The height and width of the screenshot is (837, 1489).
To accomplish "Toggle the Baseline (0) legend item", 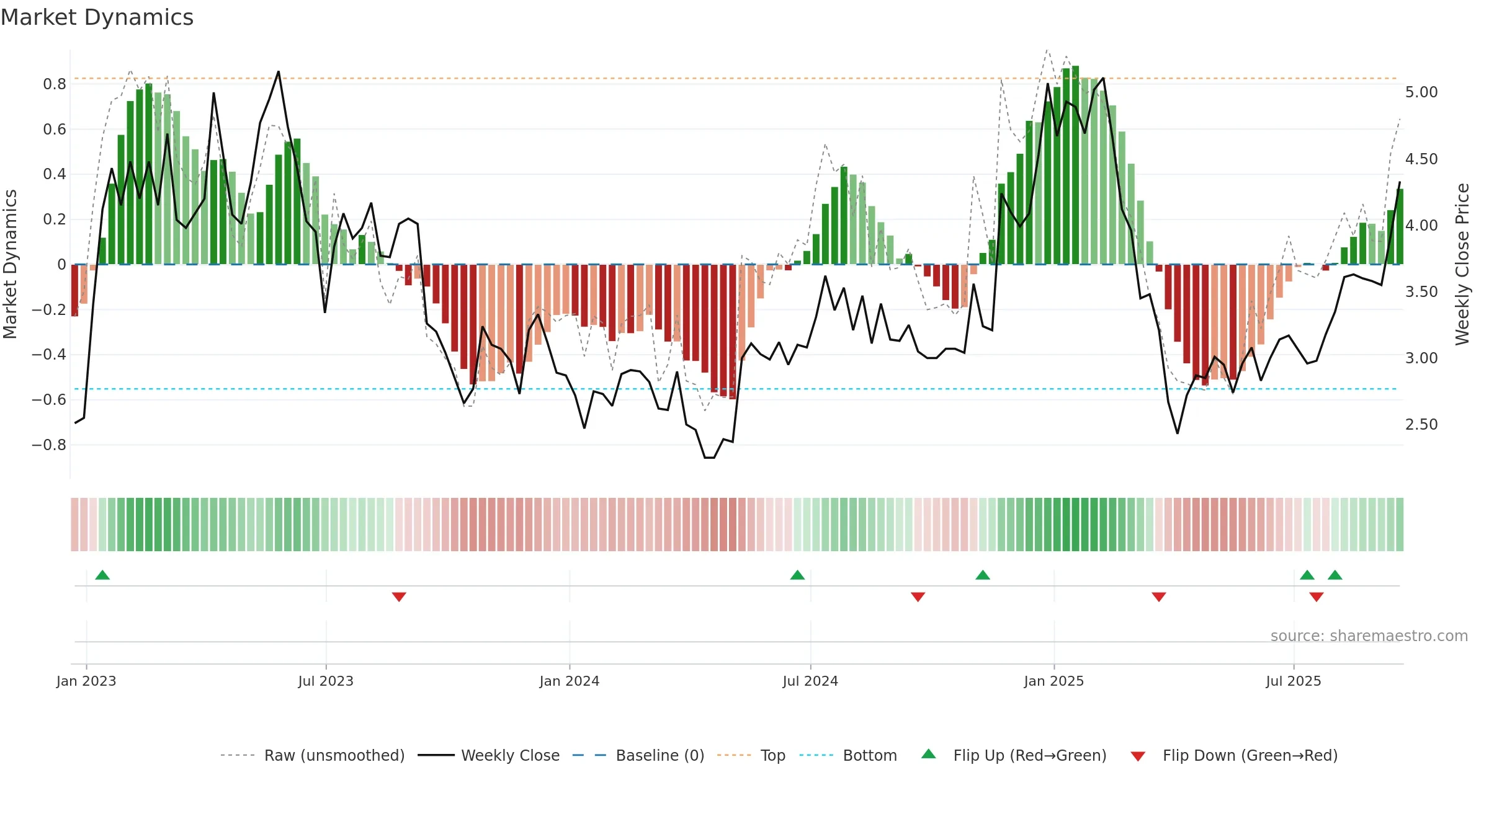I will click(x=638, y=755).
